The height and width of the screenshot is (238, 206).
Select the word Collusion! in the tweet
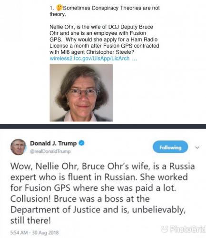pyautogui.click(x=30, y=198)
